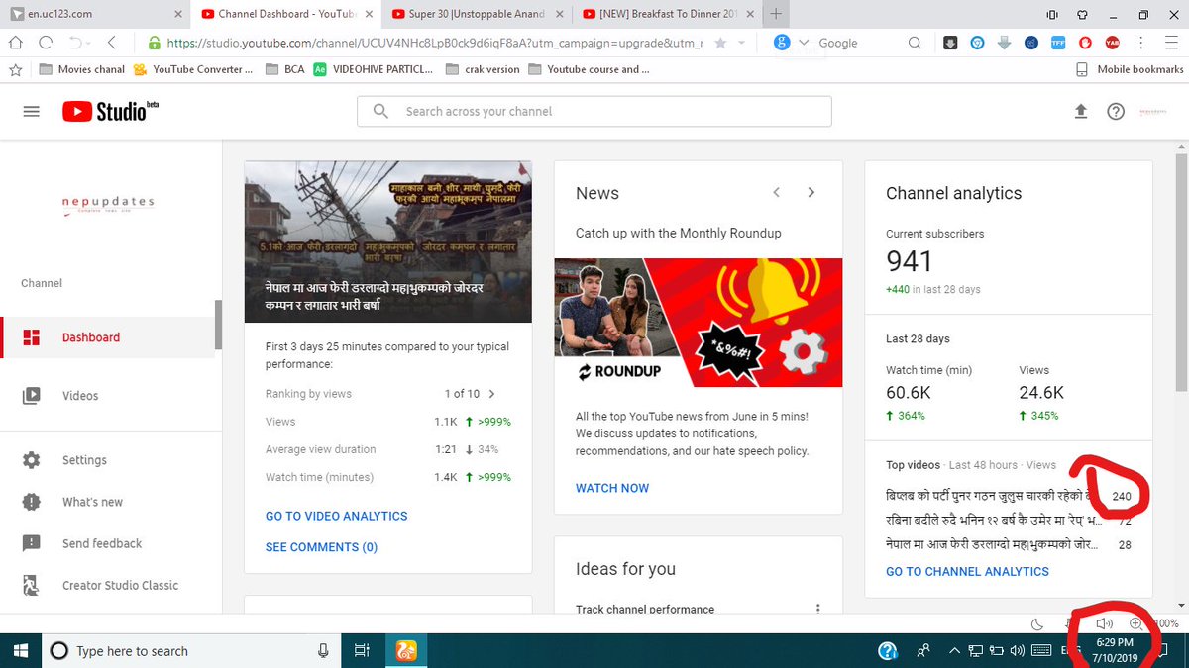Open the Monthly Roundup news thumbnail

coord(698,323)
